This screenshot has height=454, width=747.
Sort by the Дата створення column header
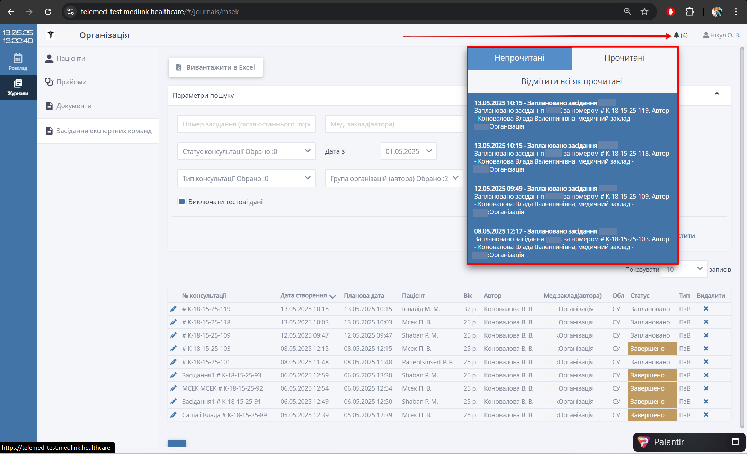tap(303, 296)
